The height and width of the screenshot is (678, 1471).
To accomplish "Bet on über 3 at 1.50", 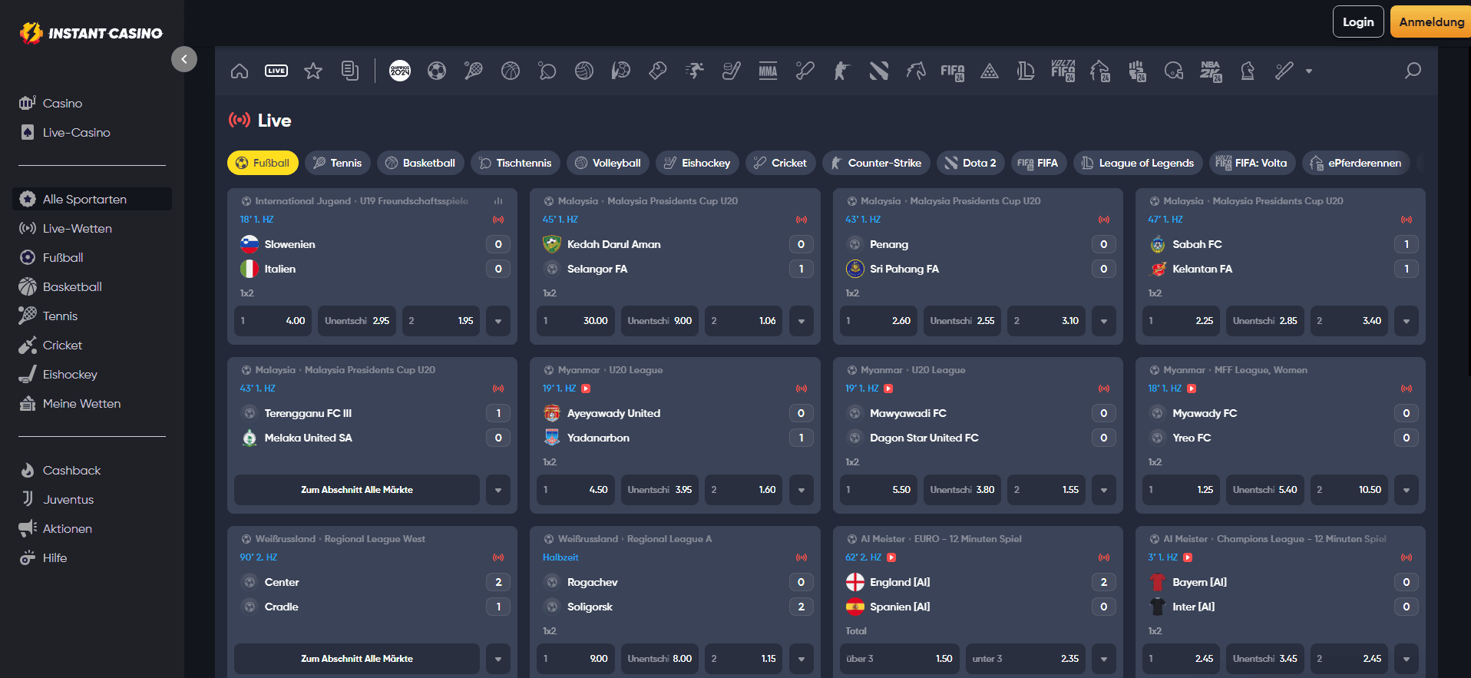I will [x=899, y=659].
